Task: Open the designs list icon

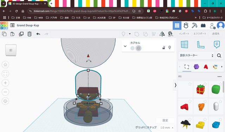Action: (x=12, y=25)
